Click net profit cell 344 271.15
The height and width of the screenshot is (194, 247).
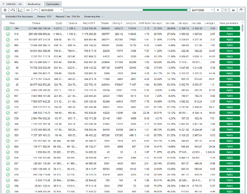(90, 79)
